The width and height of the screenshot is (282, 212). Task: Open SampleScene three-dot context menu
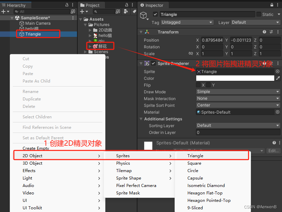(73, 18)
